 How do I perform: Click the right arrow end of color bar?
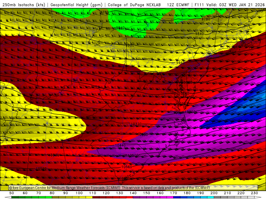(x=258, y=197)
